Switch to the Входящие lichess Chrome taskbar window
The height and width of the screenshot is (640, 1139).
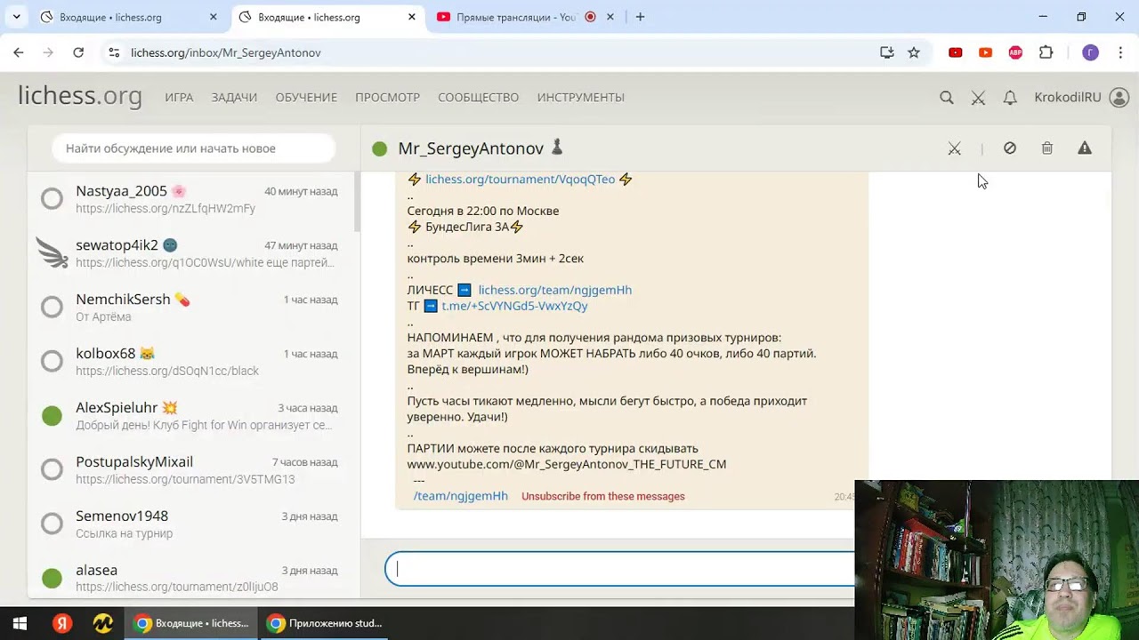[191, 623]
